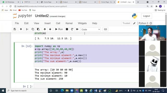Open the Gmail bookmark
Screen dimensions: 167x93
click(13, 10)
